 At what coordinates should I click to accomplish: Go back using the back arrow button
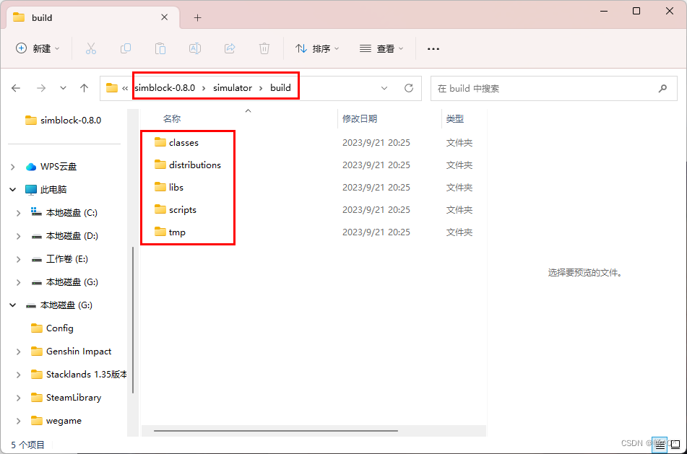16,87
